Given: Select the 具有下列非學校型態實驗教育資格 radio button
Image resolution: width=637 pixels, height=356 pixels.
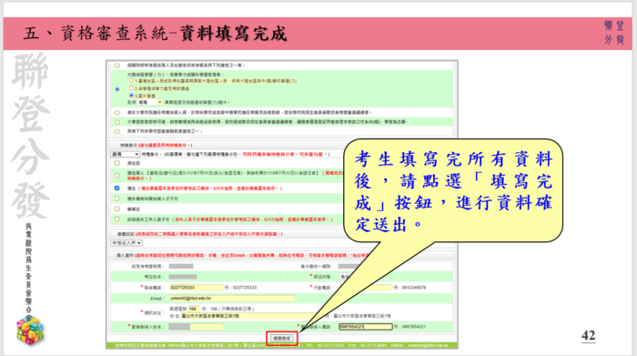Looking at the screenshot, I should click(117, 132).
